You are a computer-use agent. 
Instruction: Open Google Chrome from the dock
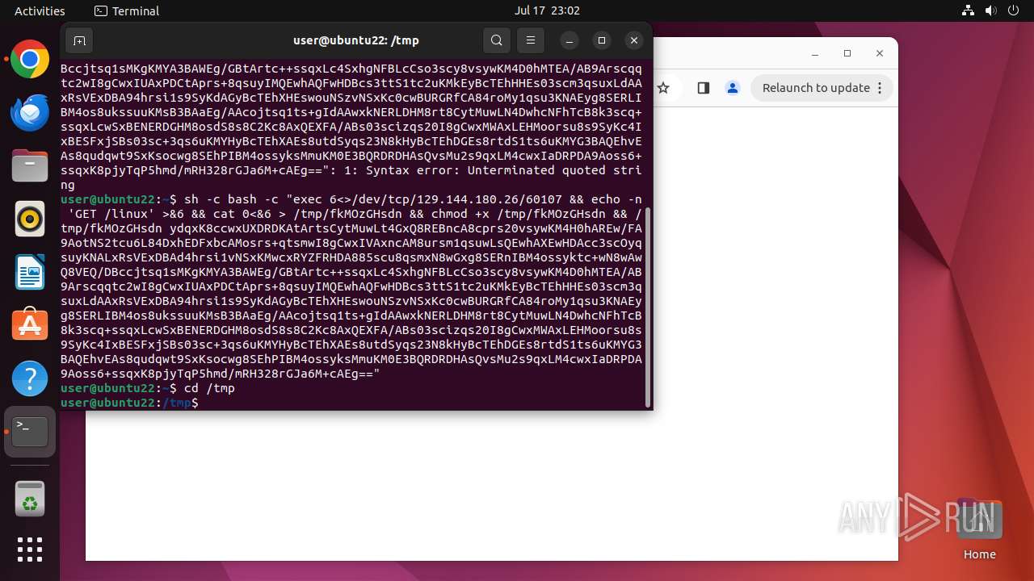coord(30,60)
